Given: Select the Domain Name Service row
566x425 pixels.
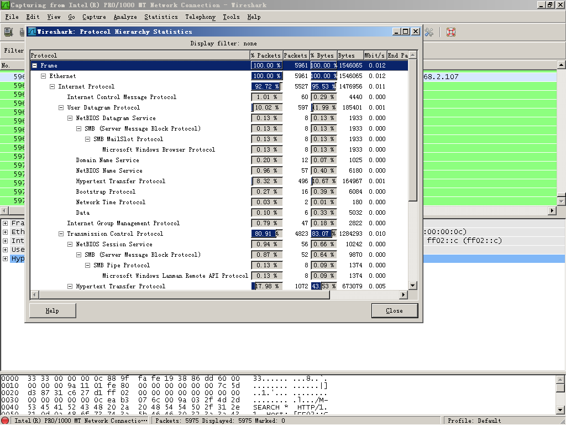Looking at the screenshot, I should coord(219,160).
